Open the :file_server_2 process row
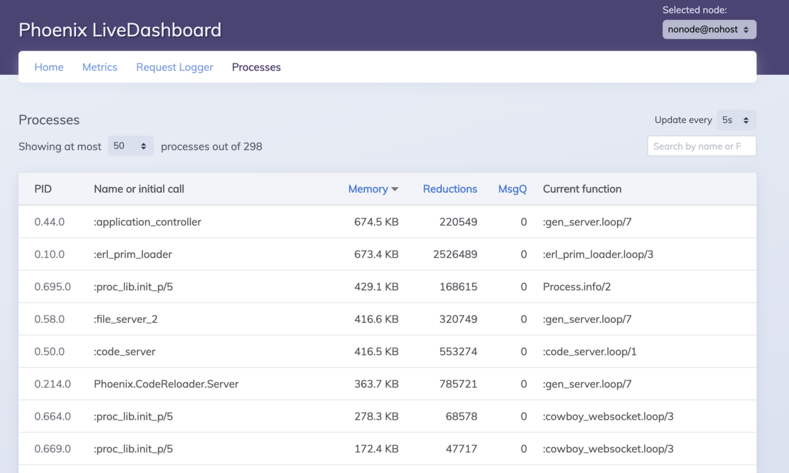The height and width of the screenshot is (473, 789). (387, 319)
